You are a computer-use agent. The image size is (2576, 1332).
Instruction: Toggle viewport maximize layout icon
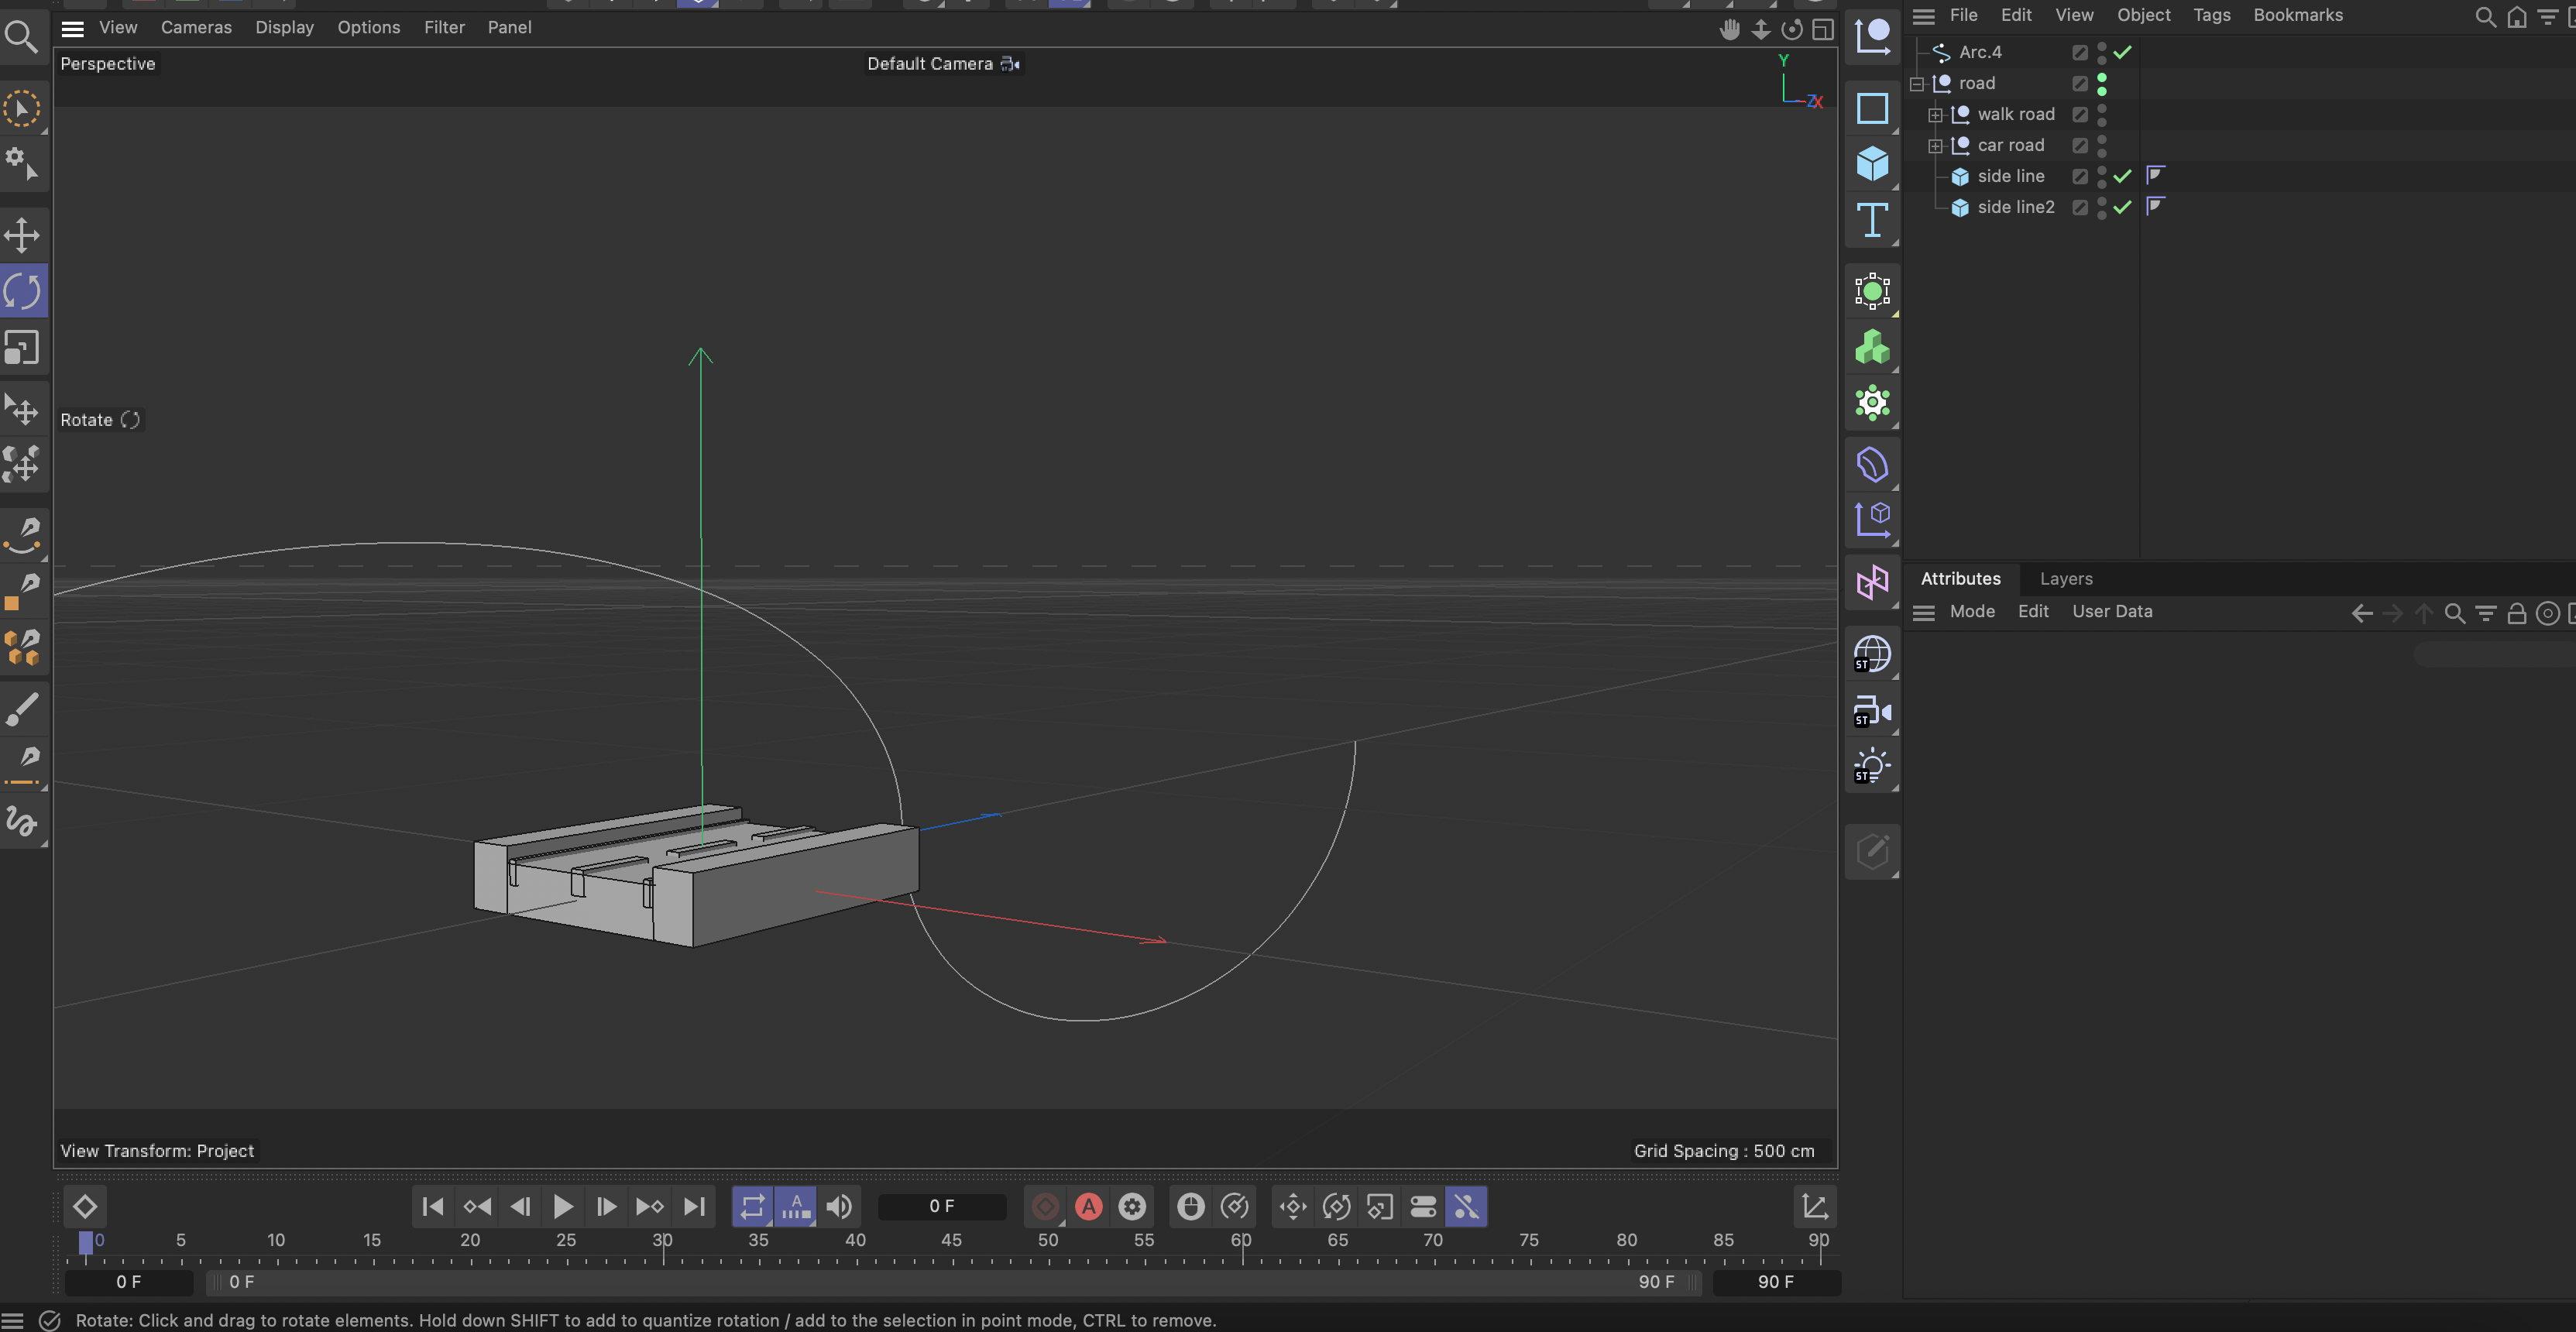[x=1823, y=30]
